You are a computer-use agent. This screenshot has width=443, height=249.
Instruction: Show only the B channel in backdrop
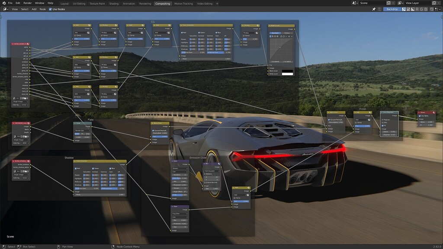pyautogui.click(x=426, y=9)
